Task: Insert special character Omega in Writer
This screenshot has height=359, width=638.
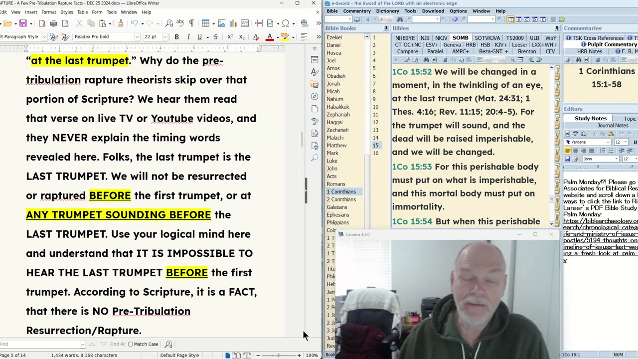Action: tap(285, 23)
